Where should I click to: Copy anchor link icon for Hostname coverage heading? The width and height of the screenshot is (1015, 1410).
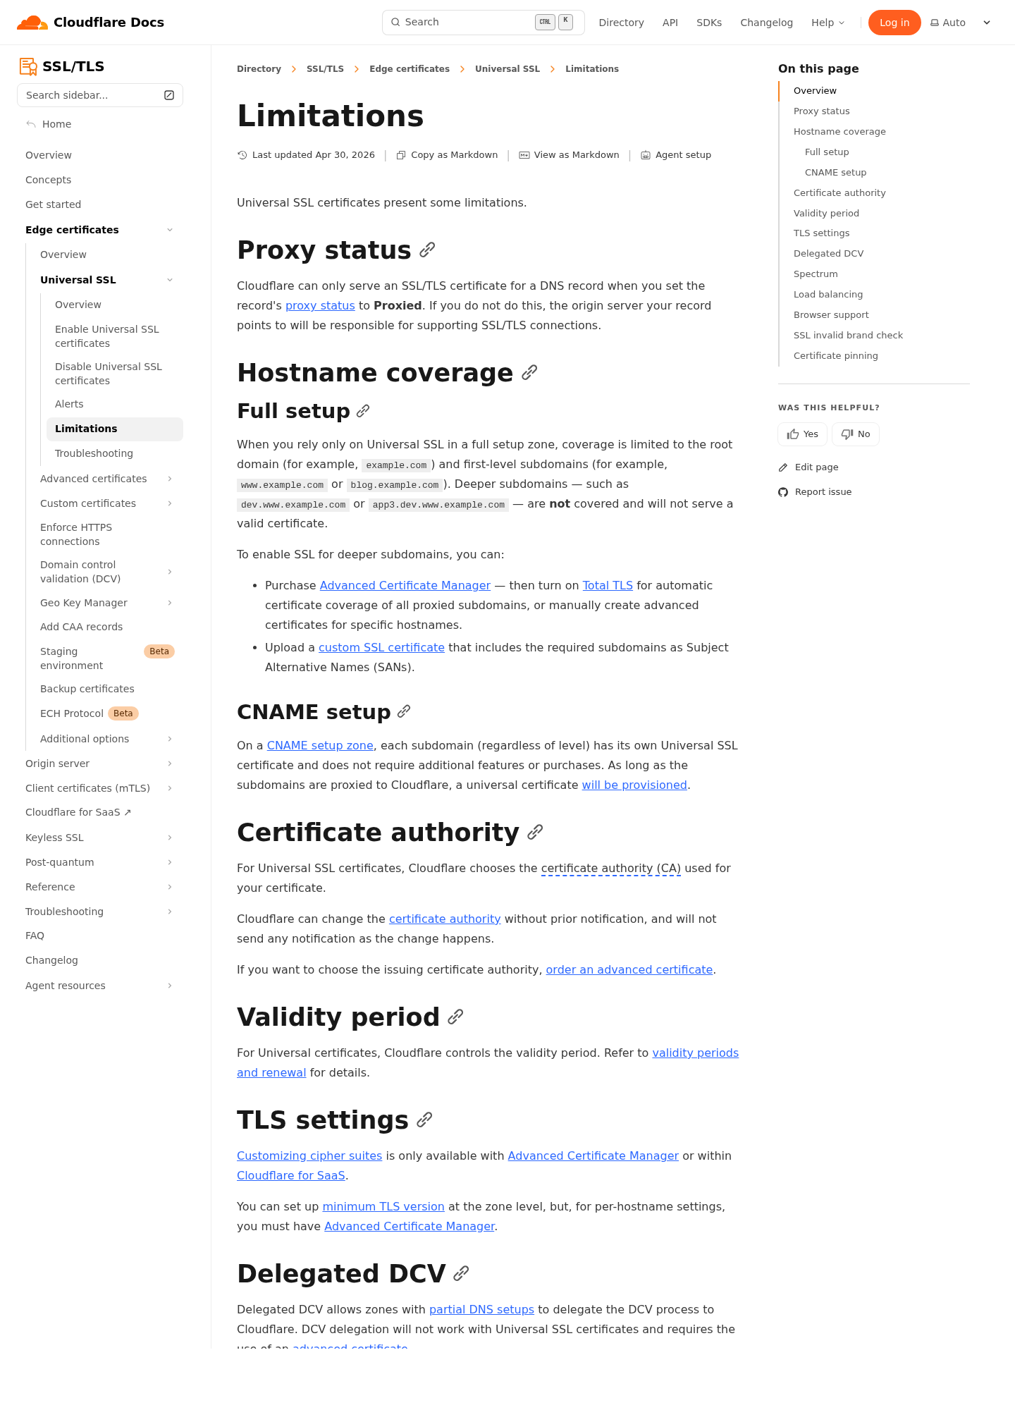[x=529, y=372]
